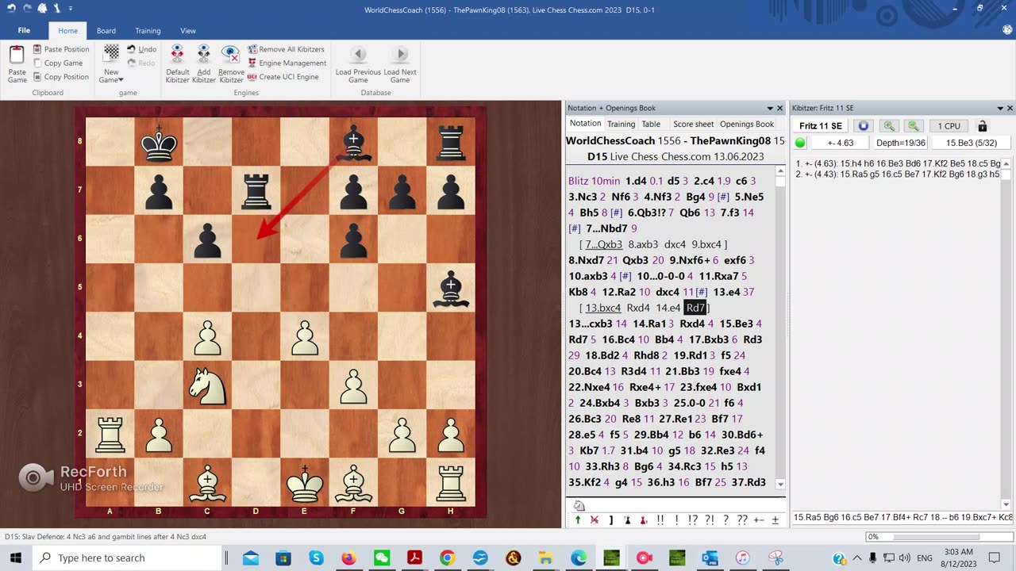Click the green engine status light

(x=800, y=143)
